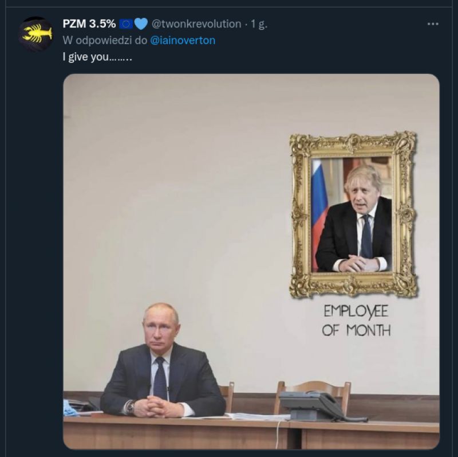Click the seated man at the desk
This screenshot has width=458, height=457.
click(163, 361)
